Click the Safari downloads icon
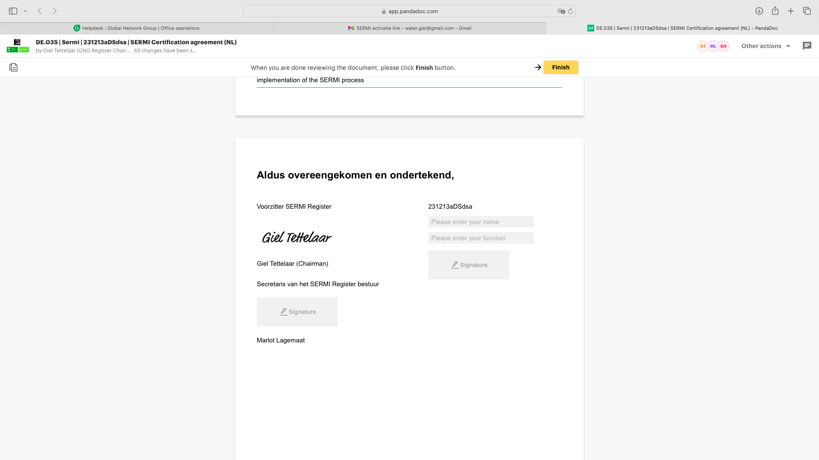This screenshot has height=460, width=819. pyautogui.click(x=759, y=11)
